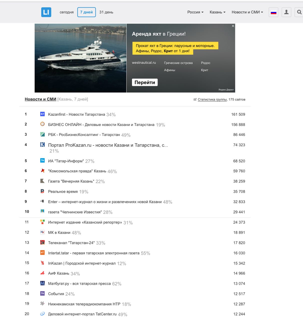The image size is (303, 320).
Task: Click the group statistics chart icon
Action: (x=195, y=99)
